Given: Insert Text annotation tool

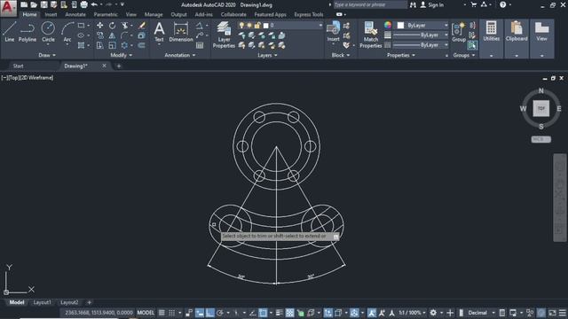Looking at the screenshot, I should pos(159,32).
